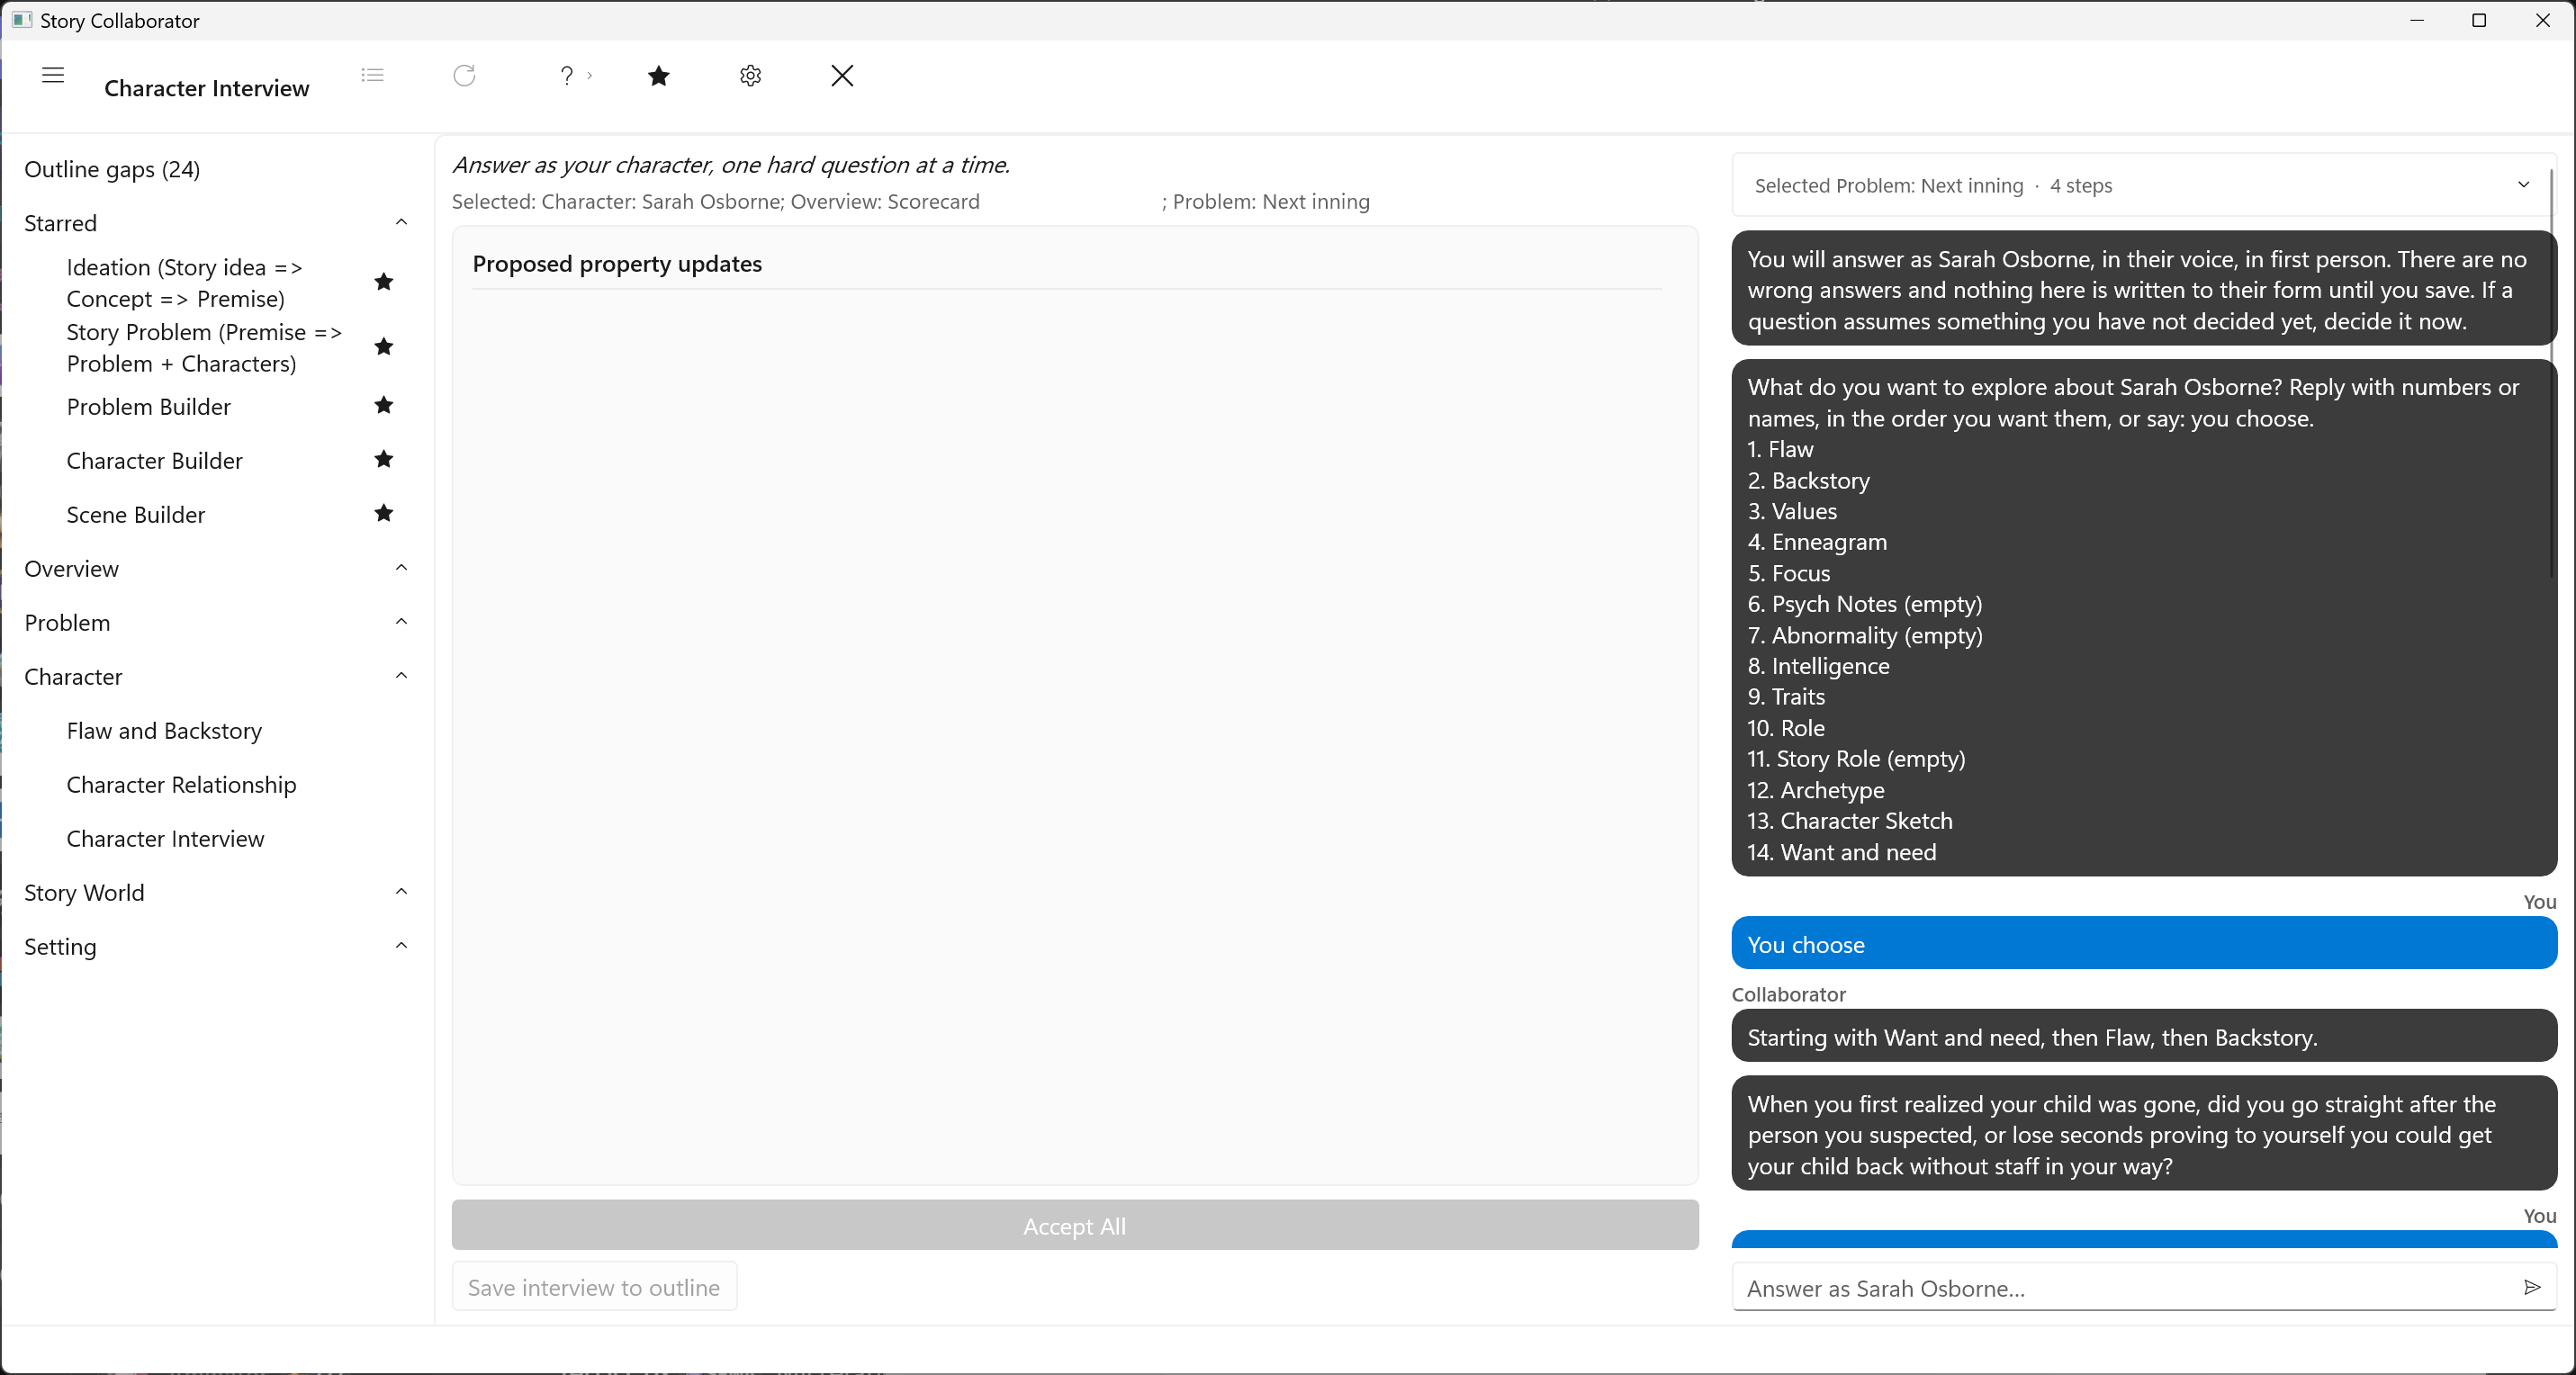
Task: Open Problem Builder from Starred
Action: coord(148,407)
